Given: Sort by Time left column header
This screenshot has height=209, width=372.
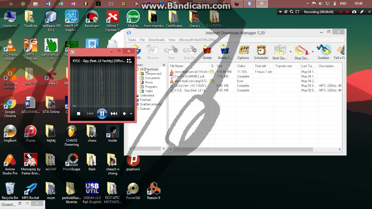Looking at the screenshot, I should tap(264, 66).
